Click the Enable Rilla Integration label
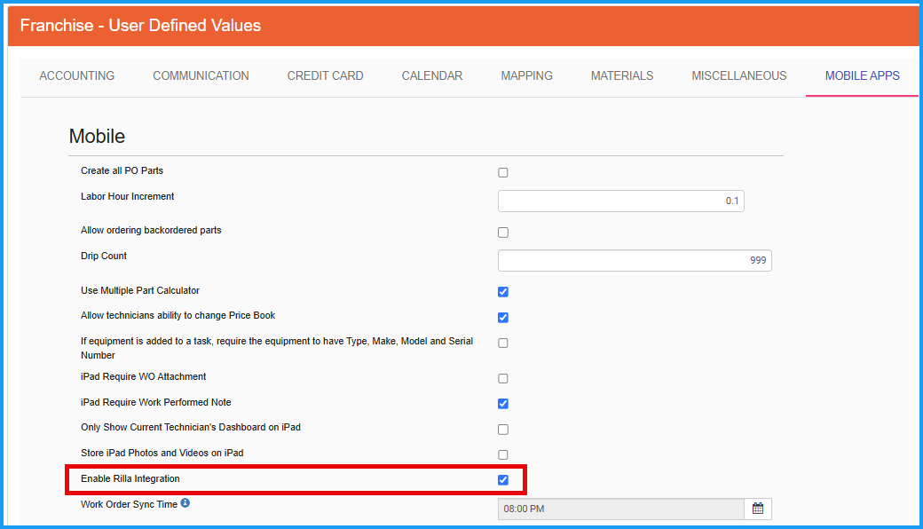The image size is (923, 529). point(130,479)
